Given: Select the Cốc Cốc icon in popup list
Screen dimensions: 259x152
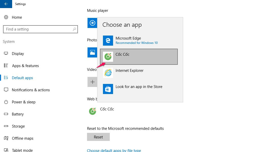Looking at the screenshot, I should click(x=108, y=57).
